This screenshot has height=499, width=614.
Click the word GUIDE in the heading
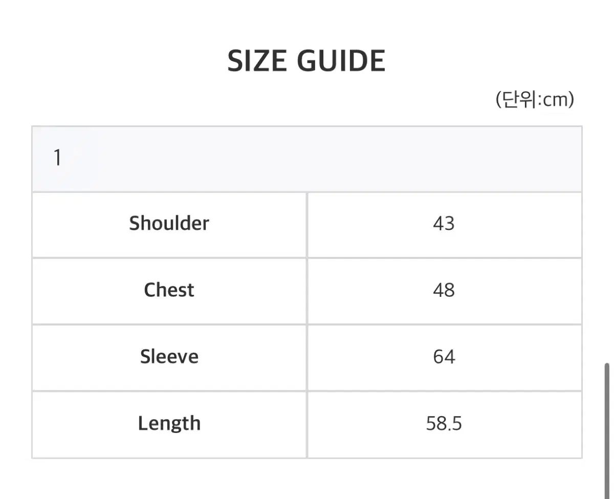[341, 61]
